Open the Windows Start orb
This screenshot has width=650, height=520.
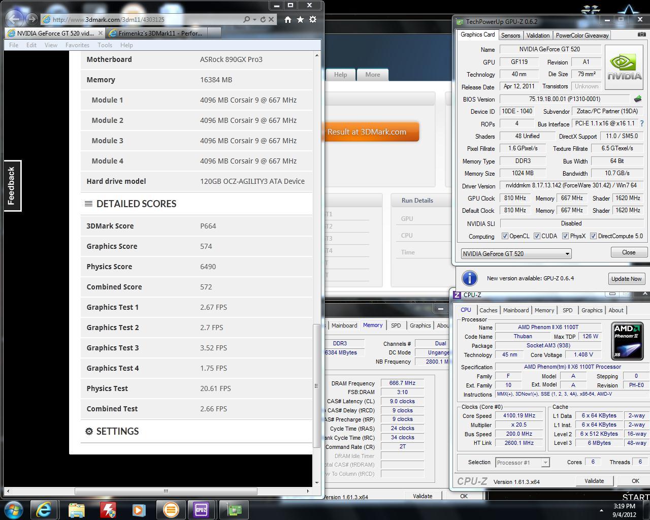(x=14, y=509)
